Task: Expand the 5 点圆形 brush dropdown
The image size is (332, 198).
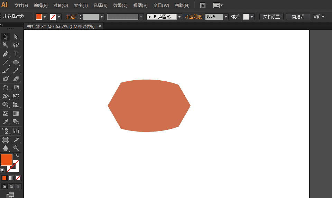Action: pos(179,17)
